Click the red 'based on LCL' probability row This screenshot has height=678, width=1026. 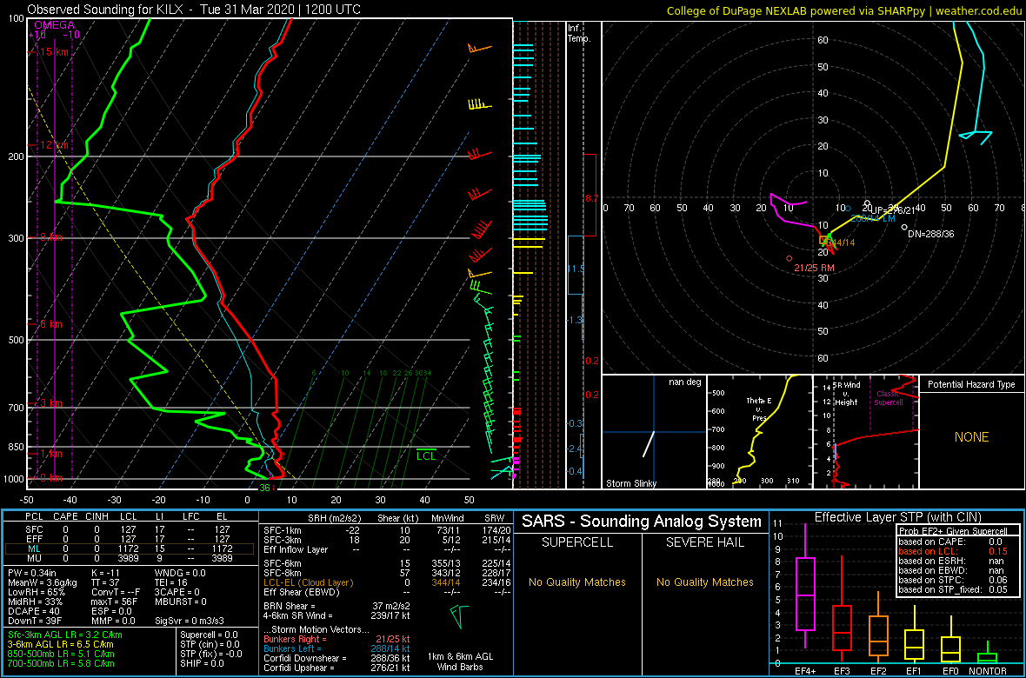[x=958, y=551]
